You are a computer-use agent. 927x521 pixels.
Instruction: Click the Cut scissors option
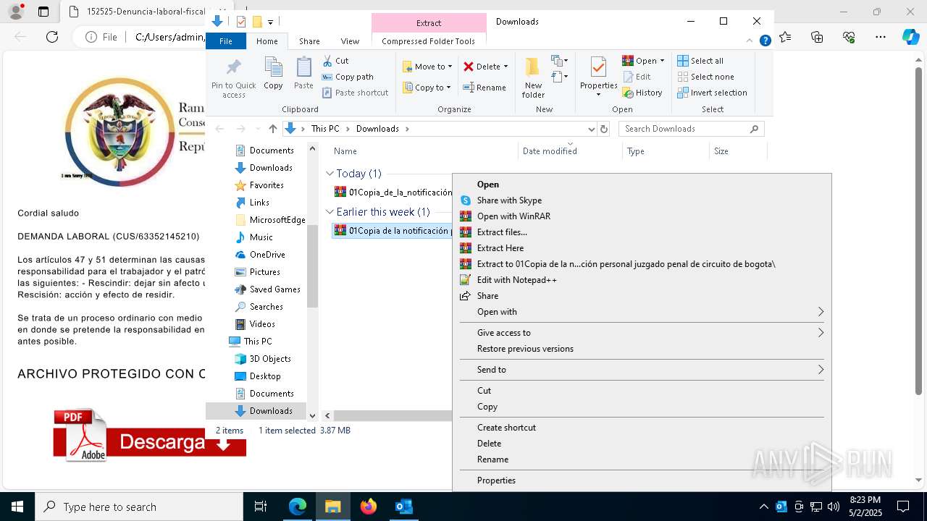click(x=335, y=61)
